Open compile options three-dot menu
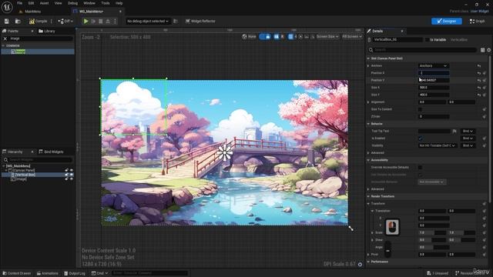This screenshot has height=277, width=493. 52,21
